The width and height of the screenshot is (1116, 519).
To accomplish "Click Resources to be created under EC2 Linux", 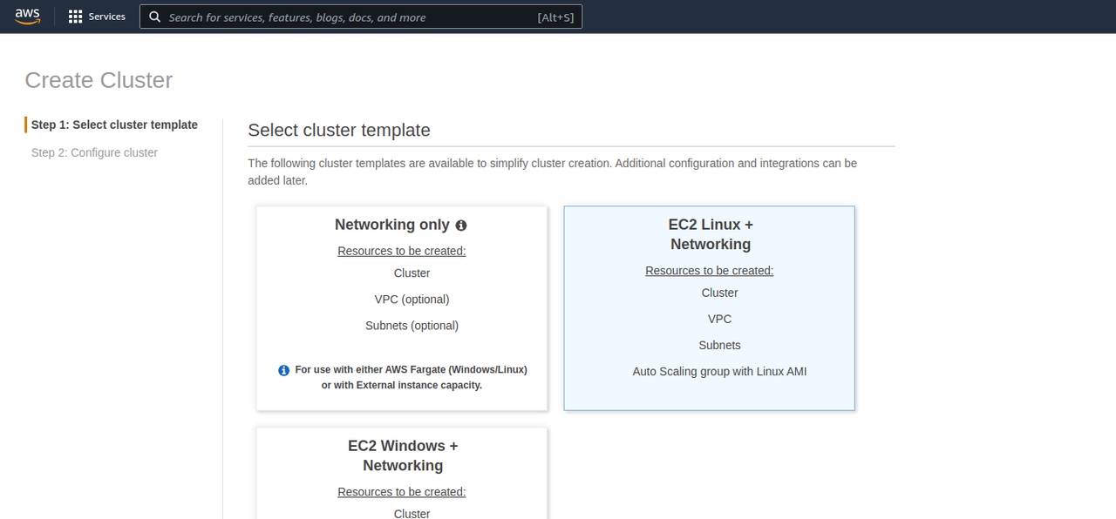I will coord(710,271).
